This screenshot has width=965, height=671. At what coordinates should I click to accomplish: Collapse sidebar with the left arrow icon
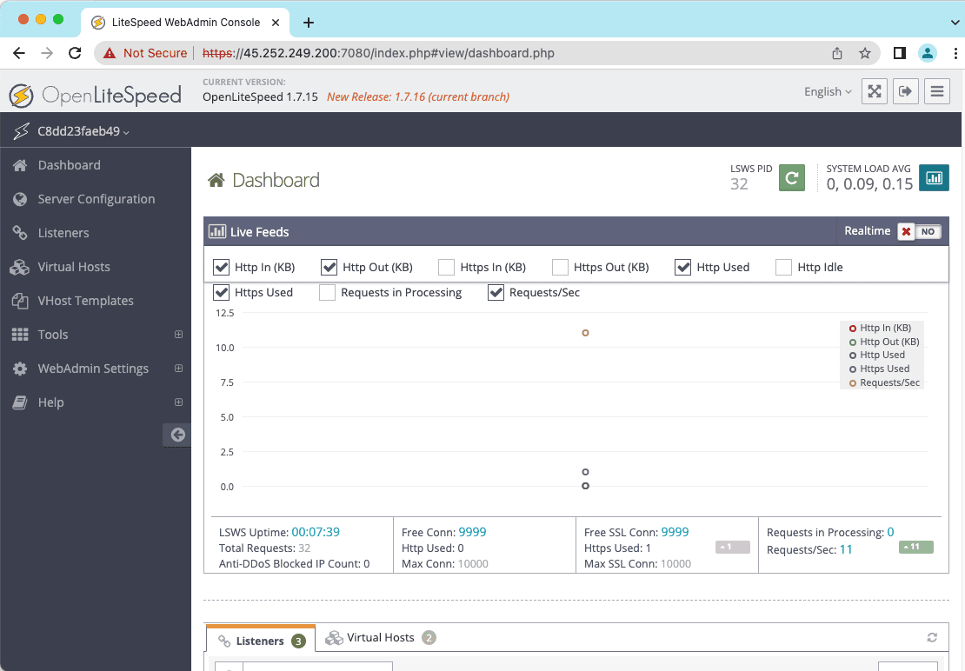177,435
